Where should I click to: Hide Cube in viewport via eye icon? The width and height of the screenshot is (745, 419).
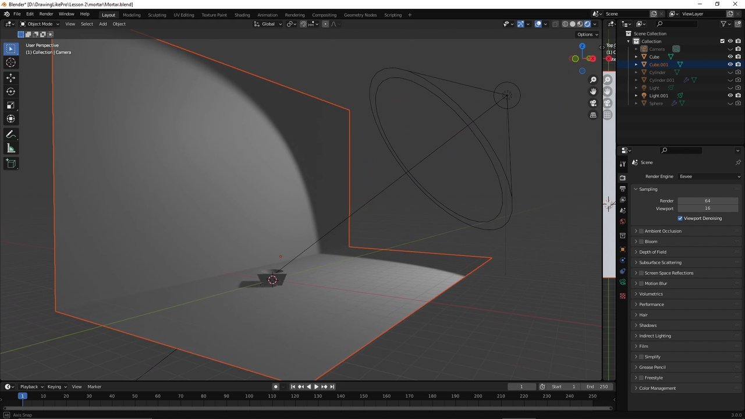click(x=730, y=56)
